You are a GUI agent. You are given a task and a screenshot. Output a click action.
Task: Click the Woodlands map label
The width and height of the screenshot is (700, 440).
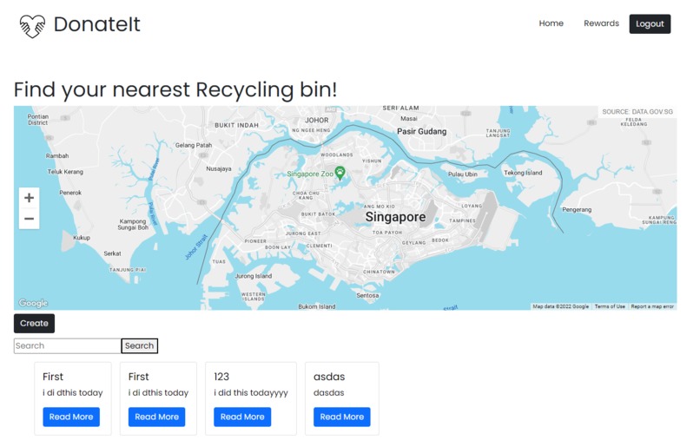point(337,154)
